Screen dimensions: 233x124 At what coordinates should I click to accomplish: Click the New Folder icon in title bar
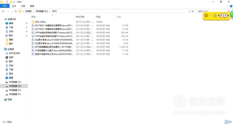(x=11, y=2)
